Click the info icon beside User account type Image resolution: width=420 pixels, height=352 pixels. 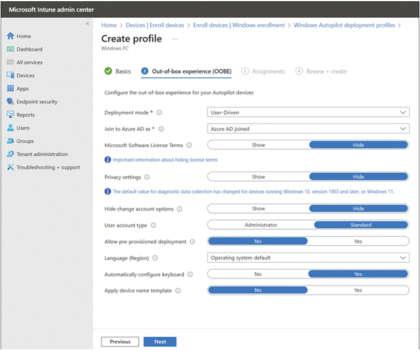coord(153,225)
